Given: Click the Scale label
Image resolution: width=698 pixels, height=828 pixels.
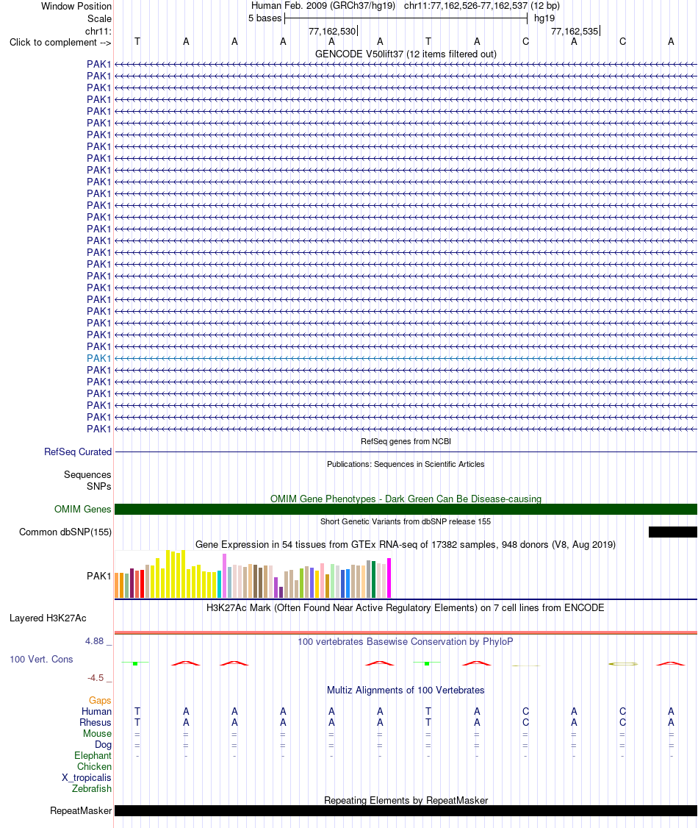Looking at the screenshot, I should point(99,18).
